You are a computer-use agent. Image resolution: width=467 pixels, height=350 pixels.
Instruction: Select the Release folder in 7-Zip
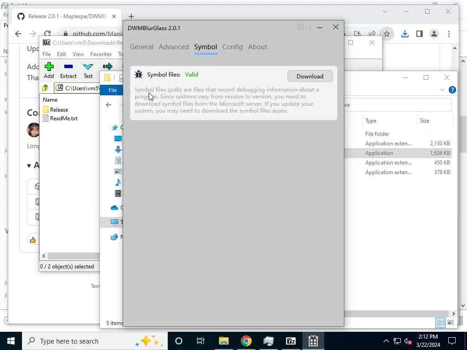pos(56,110)
